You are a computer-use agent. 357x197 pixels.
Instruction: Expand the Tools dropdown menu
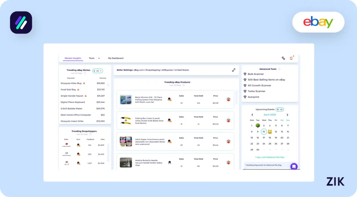(x=94, y=58)
